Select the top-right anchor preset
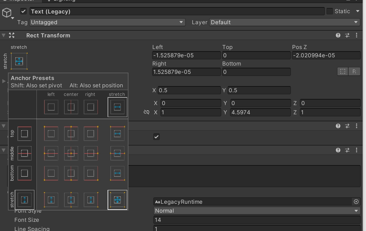This screenshot has height=231, width=366. coord(91,134)
